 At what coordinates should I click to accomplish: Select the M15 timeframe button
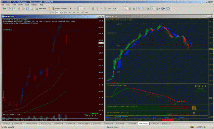click(x=62, y=13)
